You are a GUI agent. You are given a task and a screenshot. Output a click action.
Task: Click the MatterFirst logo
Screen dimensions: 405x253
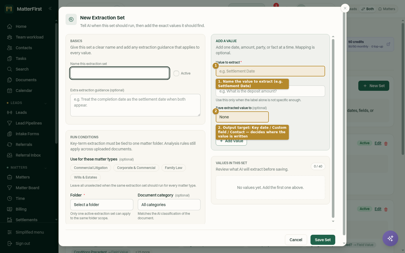[9, 9]
